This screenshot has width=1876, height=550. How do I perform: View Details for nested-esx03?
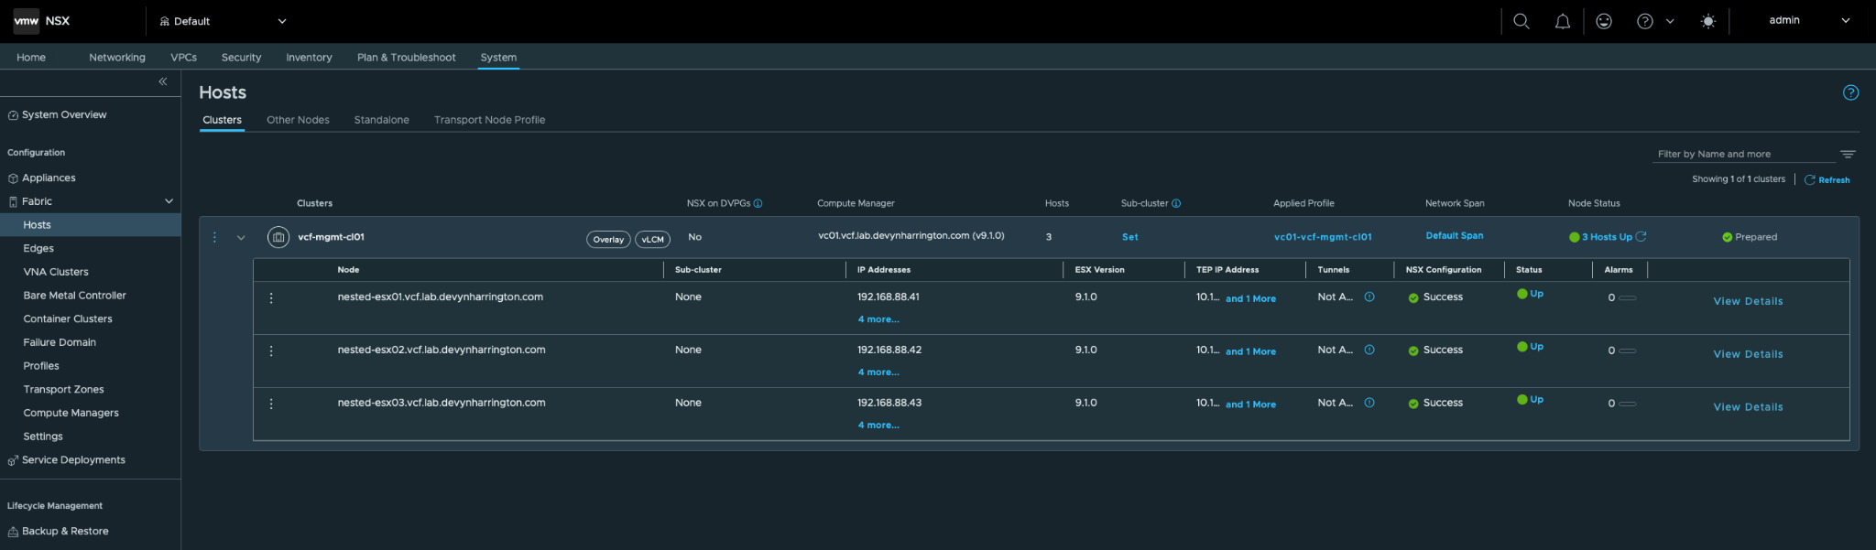[x=1748, y=407]
